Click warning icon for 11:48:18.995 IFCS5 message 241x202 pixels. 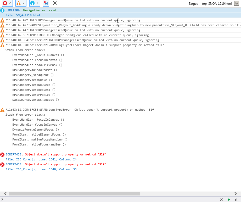click(x=2, y=110)
